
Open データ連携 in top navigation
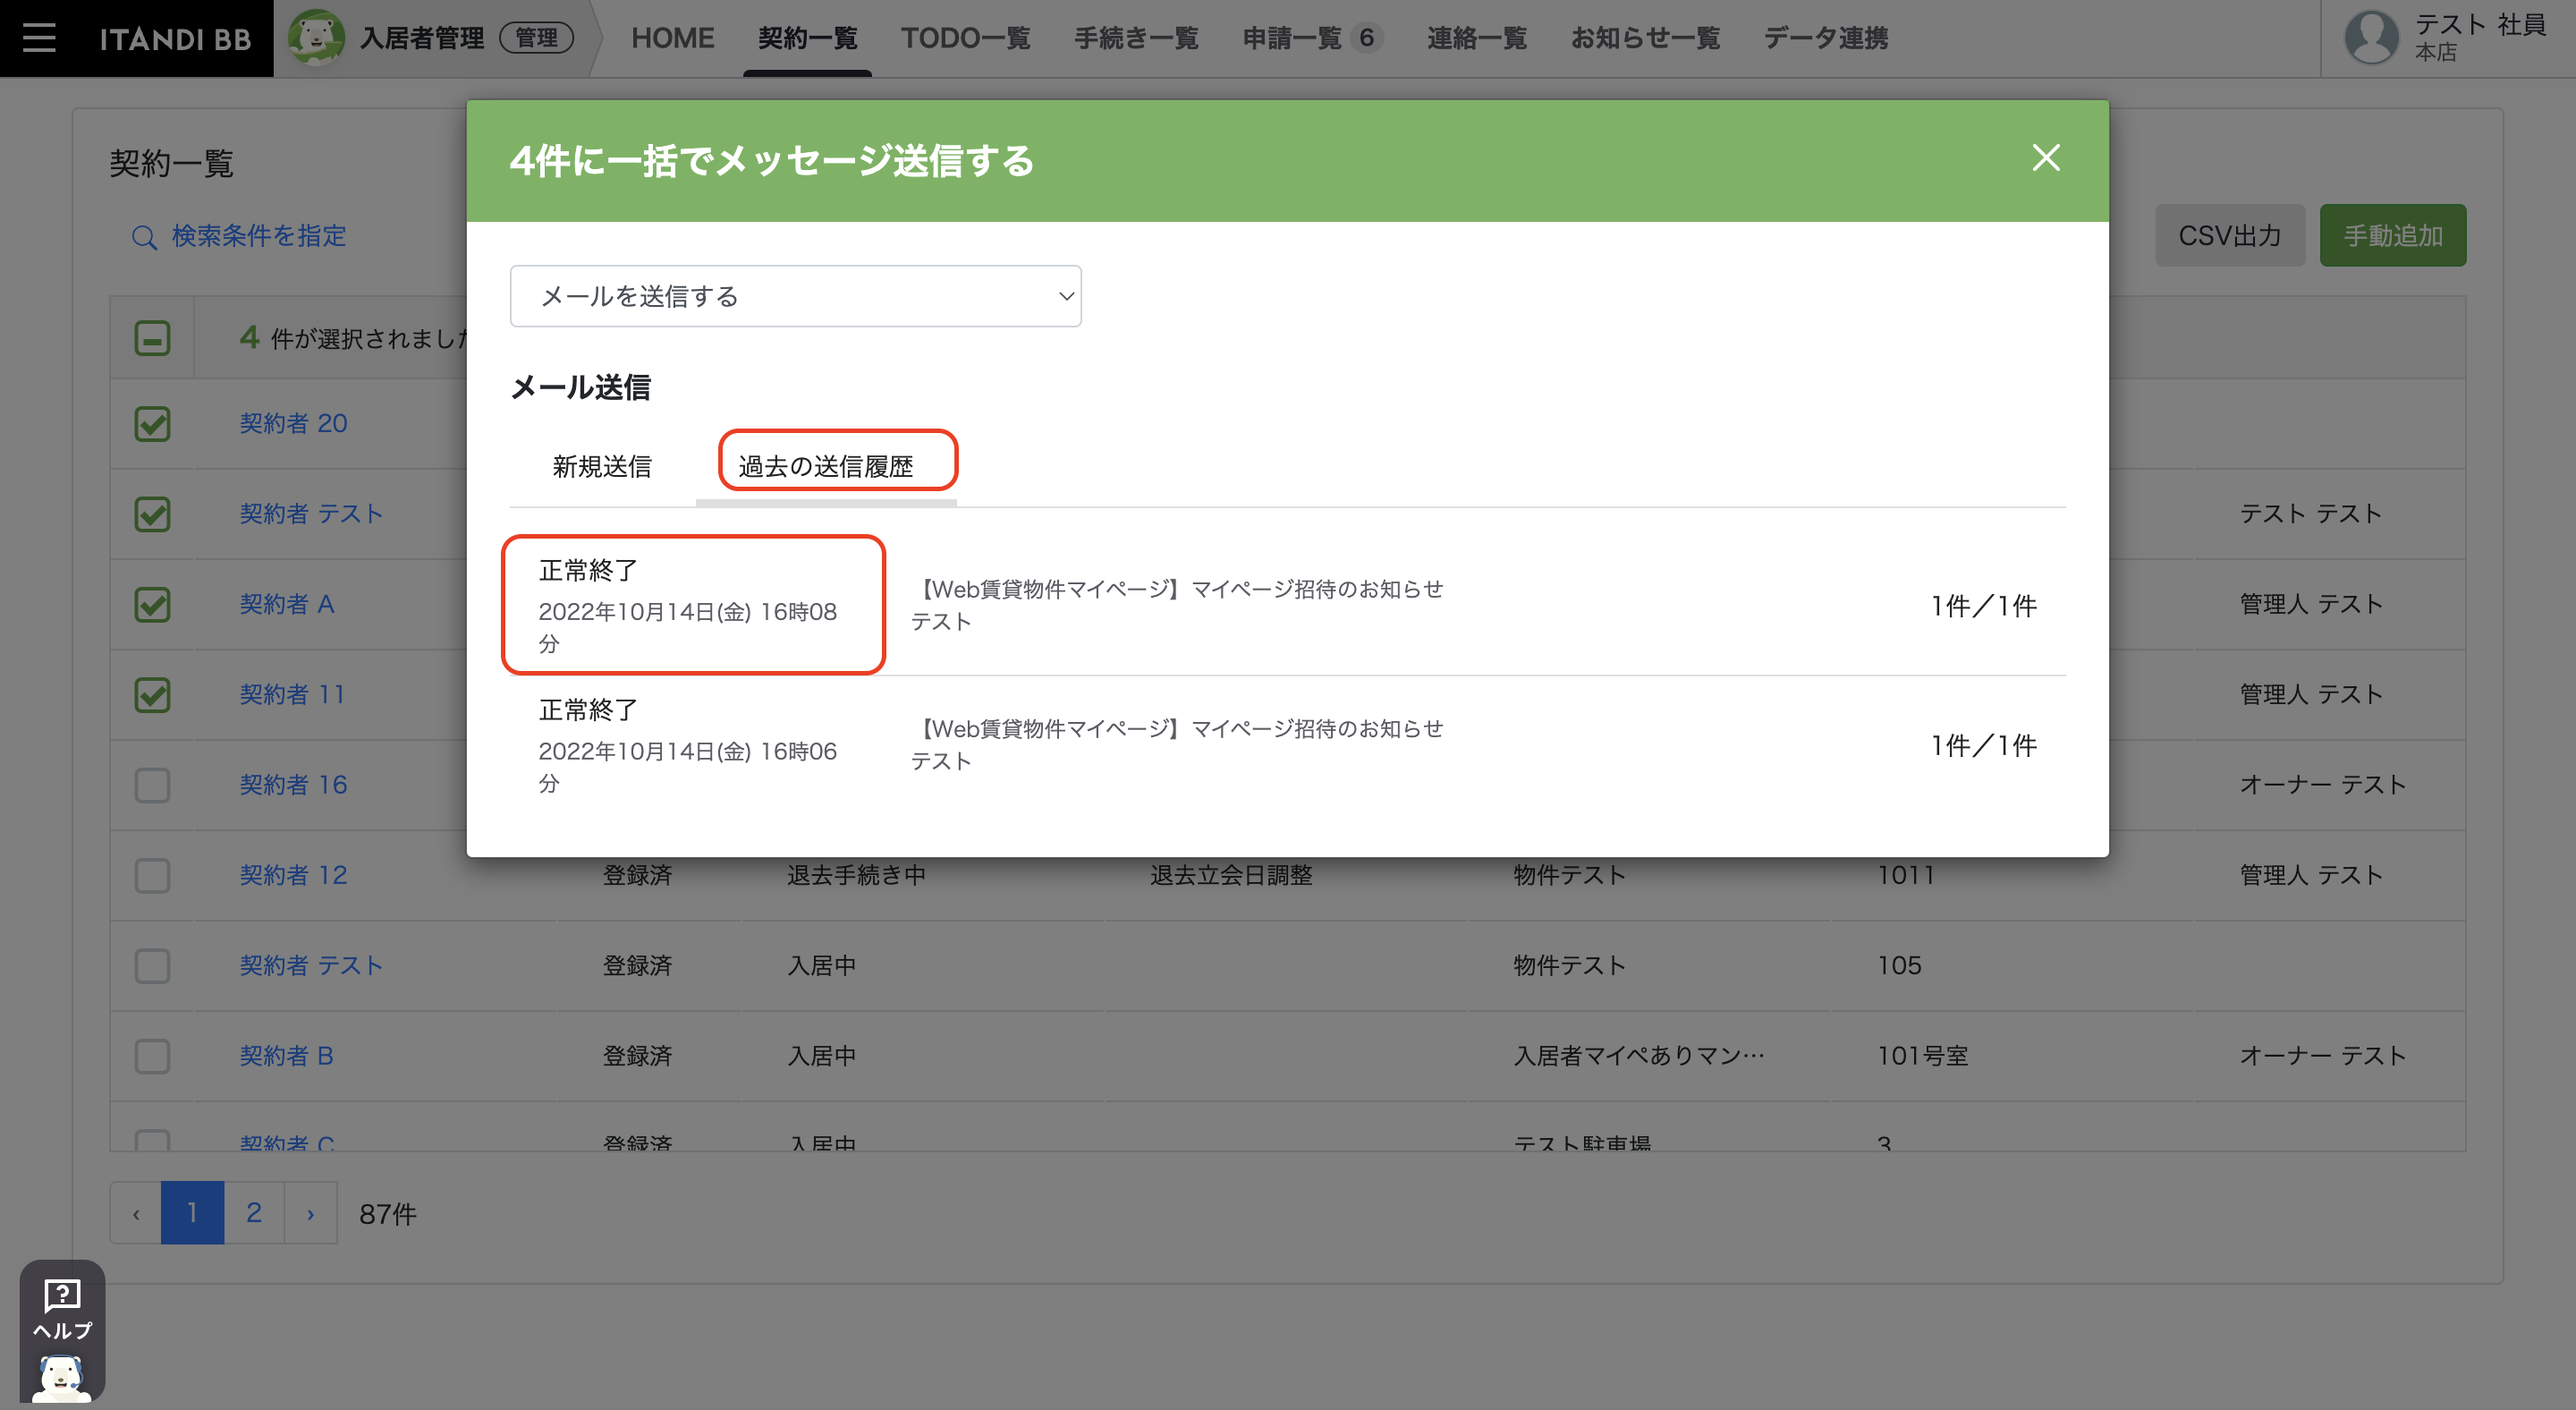1825,38
